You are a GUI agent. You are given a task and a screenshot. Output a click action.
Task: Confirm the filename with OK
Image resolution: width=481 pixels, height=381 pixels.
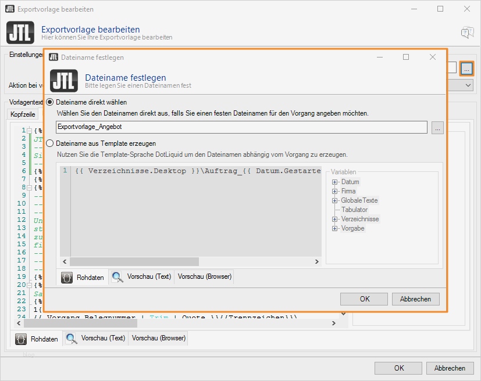coord(364,299)
